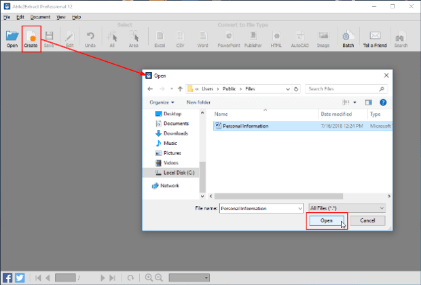Open the Twitter link in status bar

(x=20, y=278)
